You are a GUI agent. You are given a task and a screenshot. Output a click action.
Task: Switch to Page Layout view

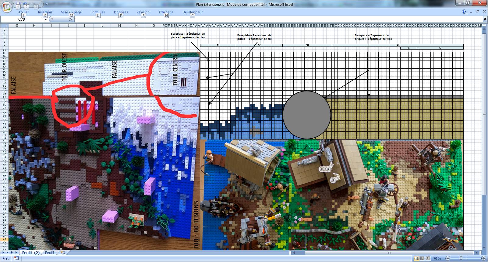pyautogui.click(x=422, y=258)
